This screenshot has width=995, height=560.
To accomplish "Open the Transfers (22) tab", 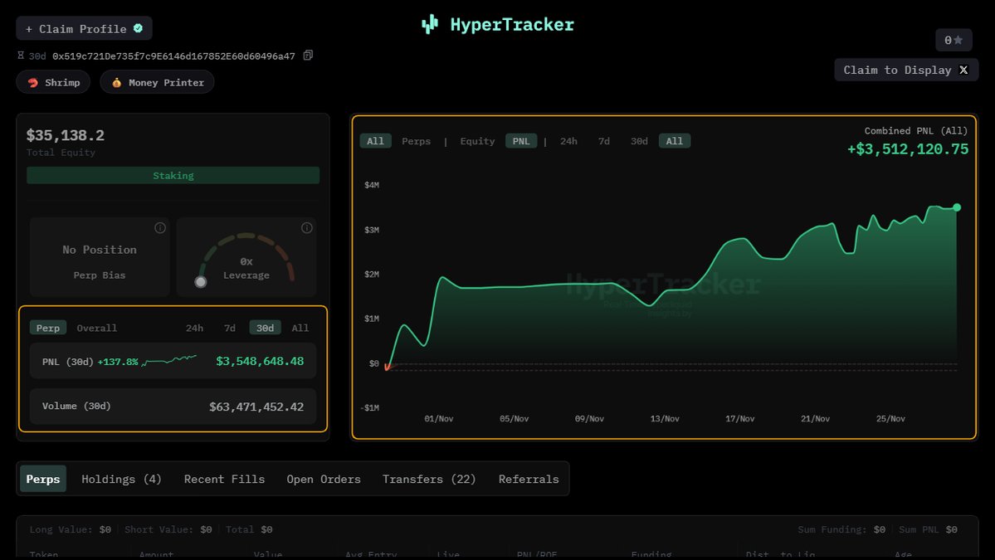I will coord(429,479).
